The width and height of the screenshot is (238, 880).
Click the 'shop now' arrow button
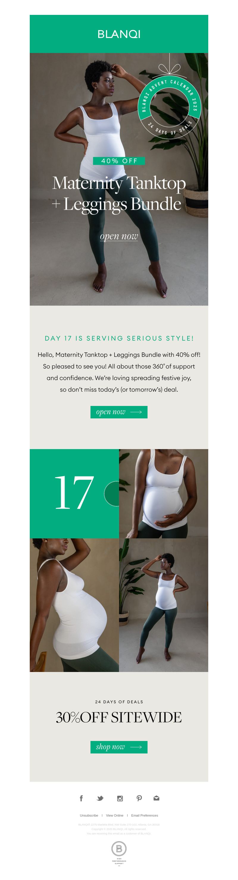coord(119,747)
